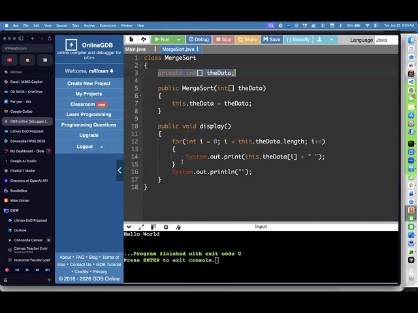418x313 pixels.
Task: Open the Privacy link in footer
Action: (100, 272)
